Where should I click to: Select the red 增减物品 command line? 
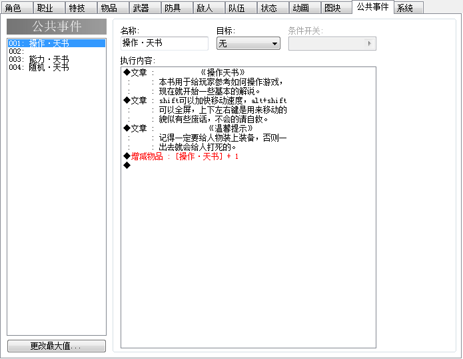[x=248, y=156]
